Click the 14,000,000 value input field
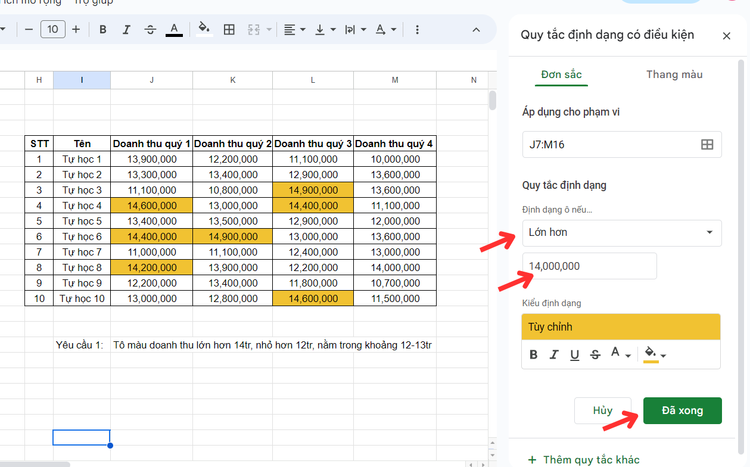Screen dimensions: 750x467 589,266
